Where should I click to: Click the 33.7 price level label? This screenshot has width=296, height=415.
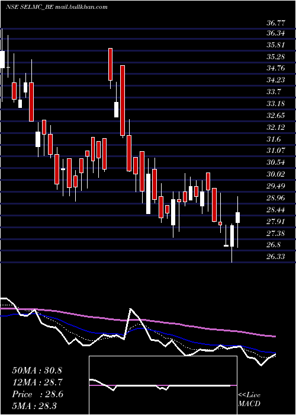274,92
